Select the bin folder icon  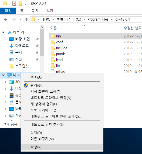tap(53, 36)
